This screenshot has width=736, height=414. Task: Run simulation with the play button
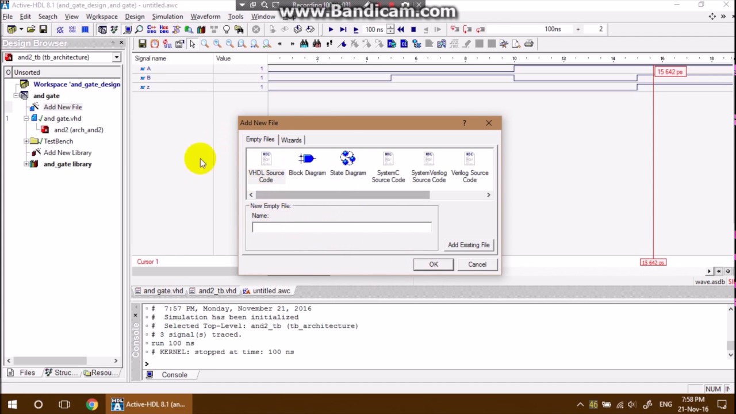click(331, 29)
